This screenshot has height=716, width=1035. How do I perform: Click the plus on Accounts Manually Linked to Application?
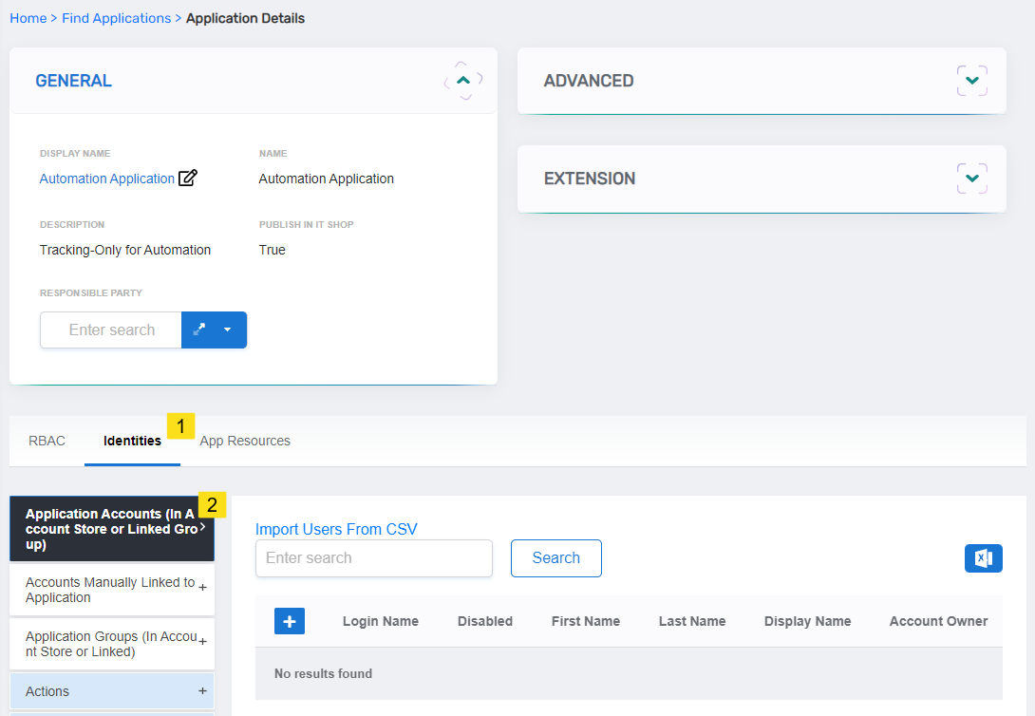point(202,589)
